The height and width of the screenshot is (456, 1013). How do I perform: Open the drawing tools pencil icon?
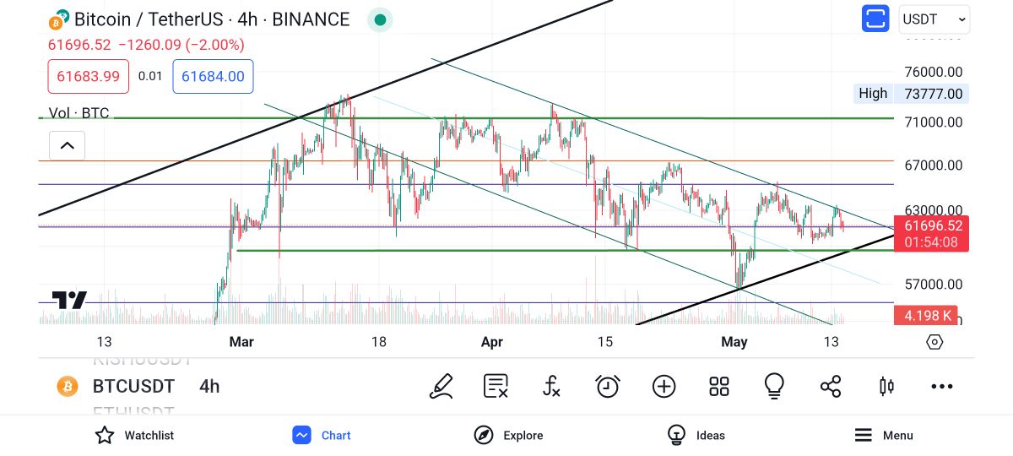click(x=441, y=387)
